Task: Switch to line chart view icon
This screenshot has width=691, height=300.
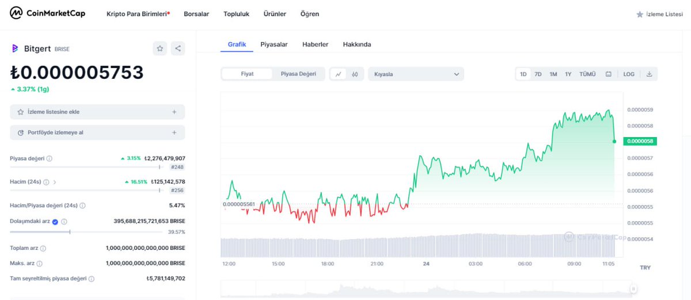Action: (x=339, y=74)
